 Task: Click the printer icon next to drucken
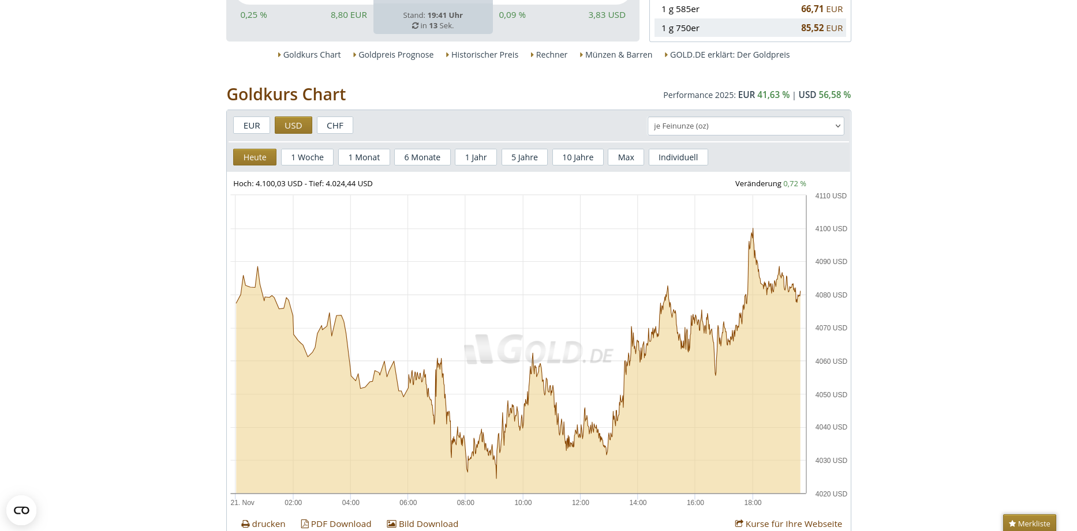click(245, 524)
